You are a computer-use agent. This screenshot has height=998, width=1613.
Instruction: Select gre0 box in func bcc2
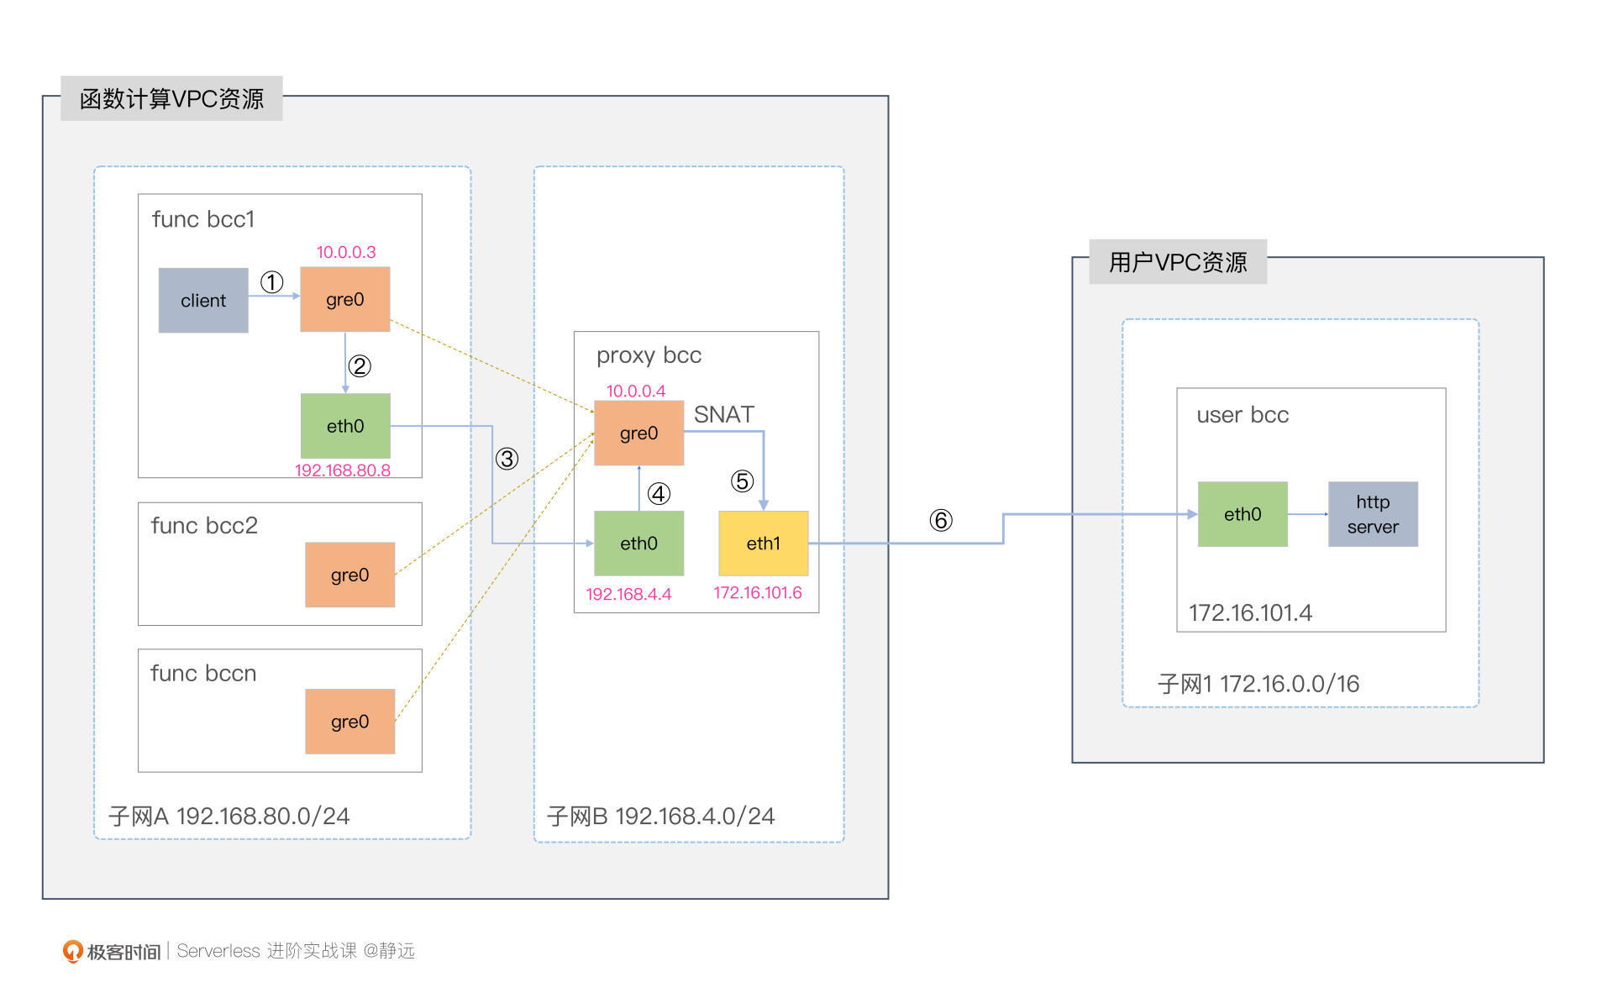click(x=349, y=575)
